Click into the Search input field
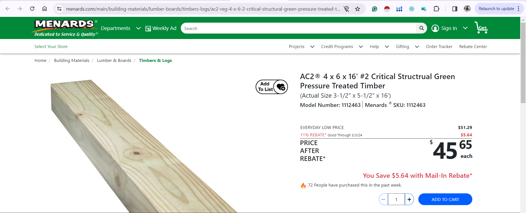 click(299, 28)
